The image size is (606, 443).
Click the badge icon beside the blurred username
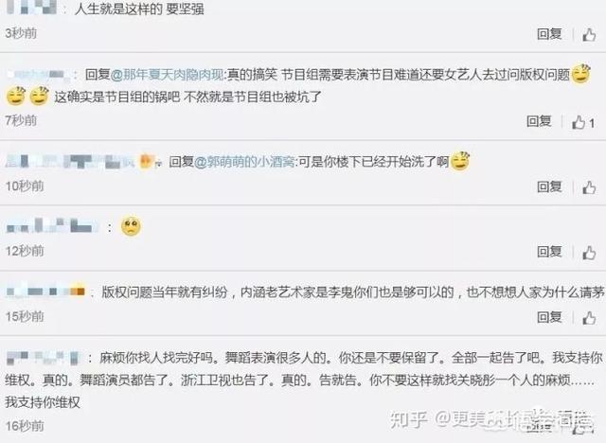pos(146,161)
